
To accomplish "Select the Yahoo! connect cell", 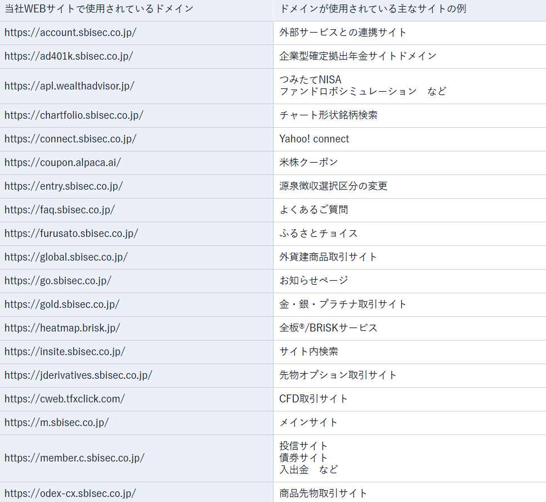I will 410,139.
